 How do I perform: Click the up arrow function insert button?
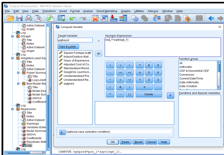(171, 95)
